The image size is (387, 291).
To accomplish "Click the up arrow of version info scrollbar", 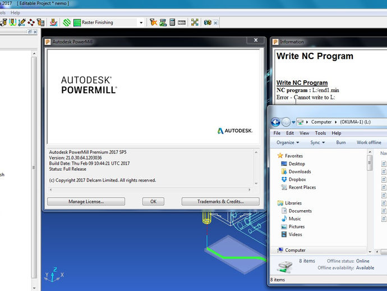I will (x=256, y=152).
